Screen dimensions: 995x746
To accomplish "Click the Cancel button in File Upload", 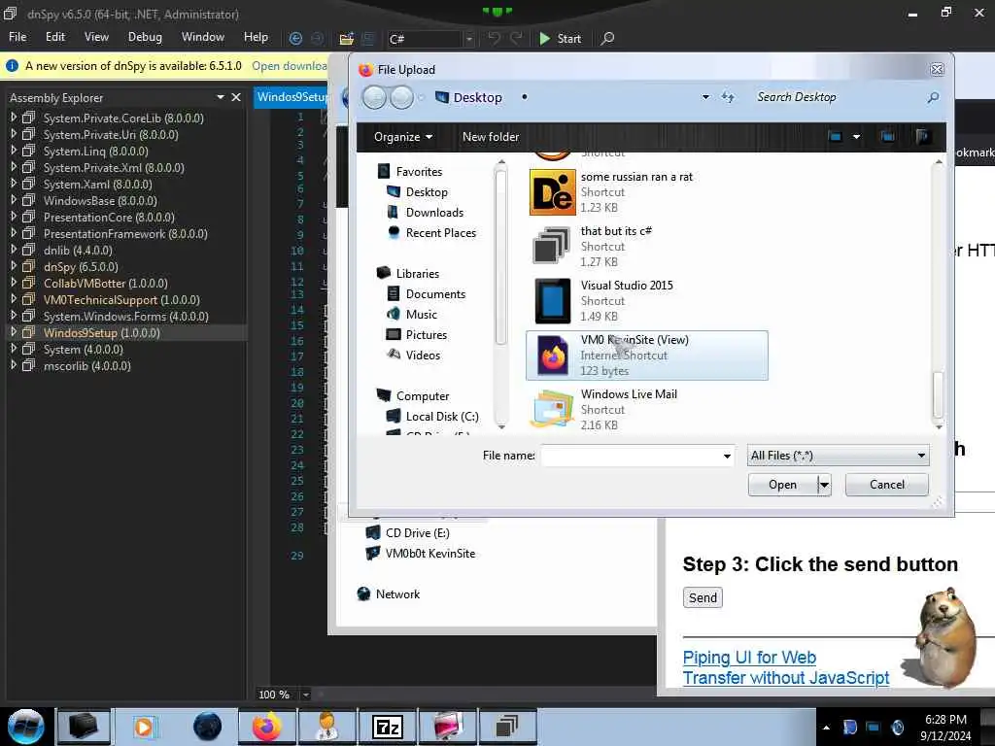I will click(x=886, y=485).
